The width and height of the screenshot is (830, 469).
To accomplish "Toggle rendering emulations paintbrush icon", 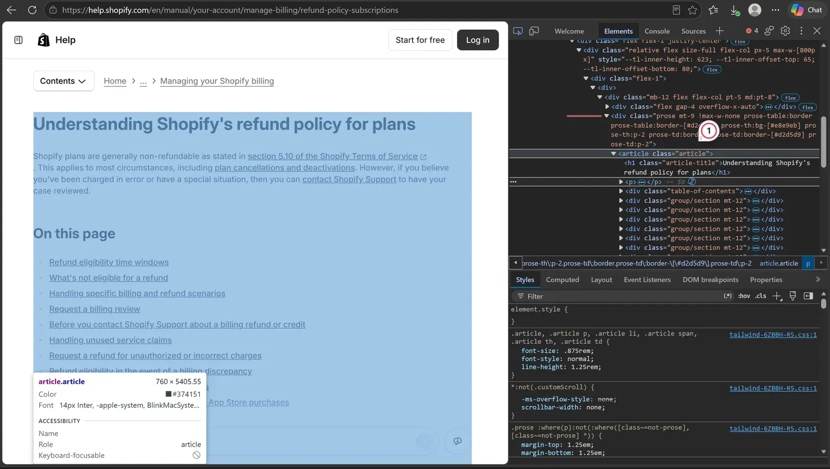I will pyautogui.click(x=793, y=296).
